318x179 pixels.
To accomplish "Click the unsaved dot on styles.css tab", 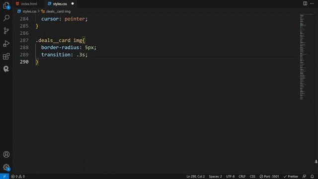I will click(x=73, y=3).
